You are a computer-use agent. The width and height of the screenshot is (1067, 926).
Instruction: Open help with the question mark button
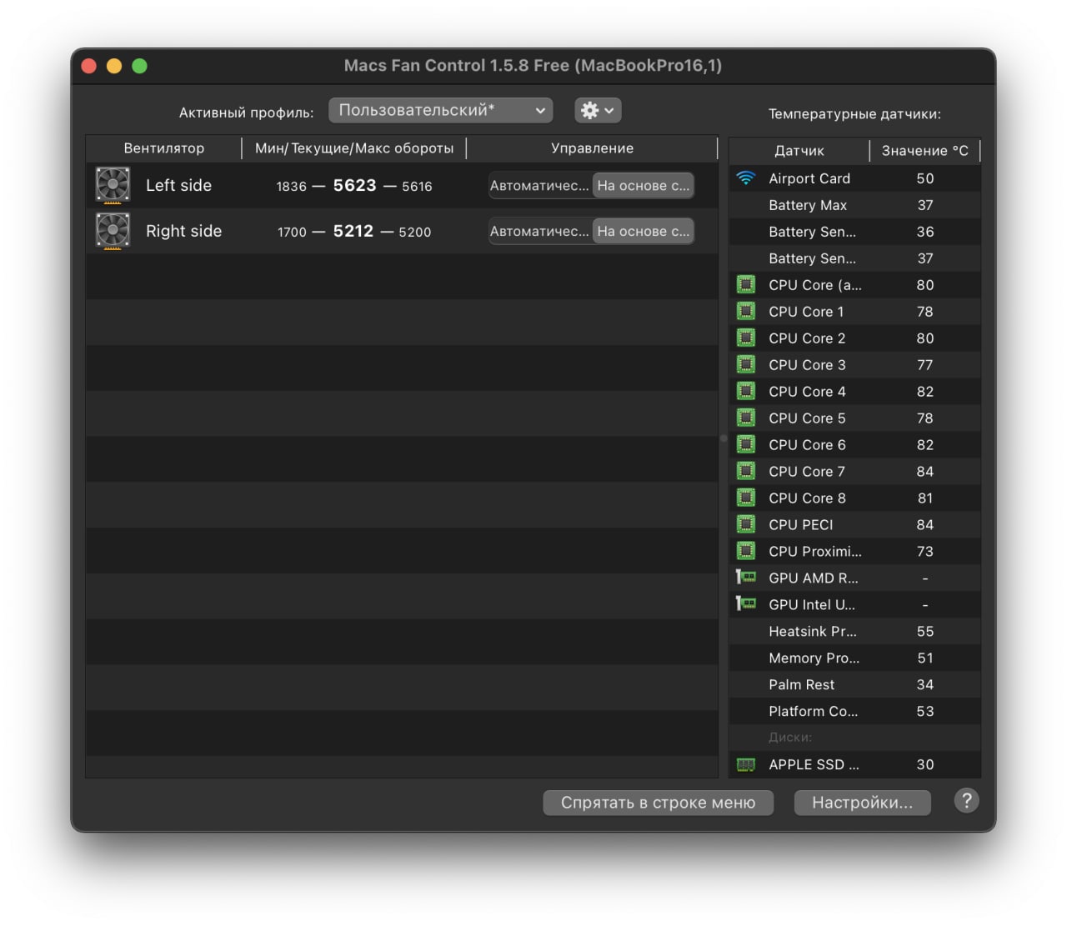966,801
